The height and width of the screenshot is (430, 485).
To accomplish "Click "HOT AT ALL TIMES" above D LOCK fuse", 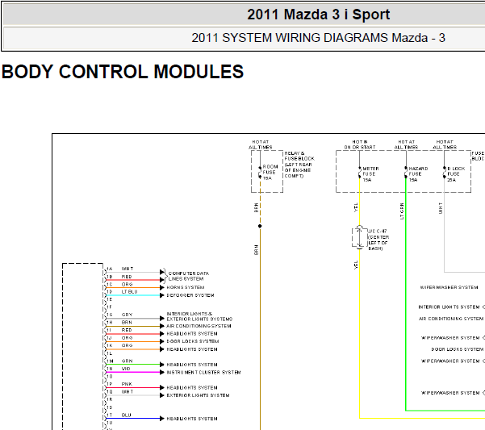I will [445, 144].
